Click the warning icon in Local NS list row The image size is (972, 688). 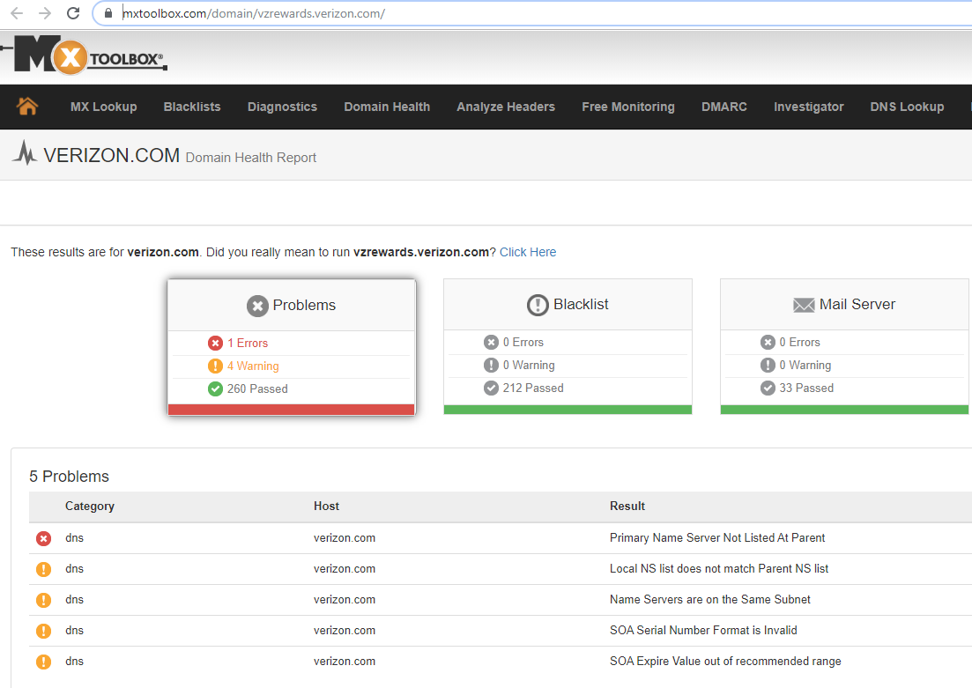click(x=43, y=569)
